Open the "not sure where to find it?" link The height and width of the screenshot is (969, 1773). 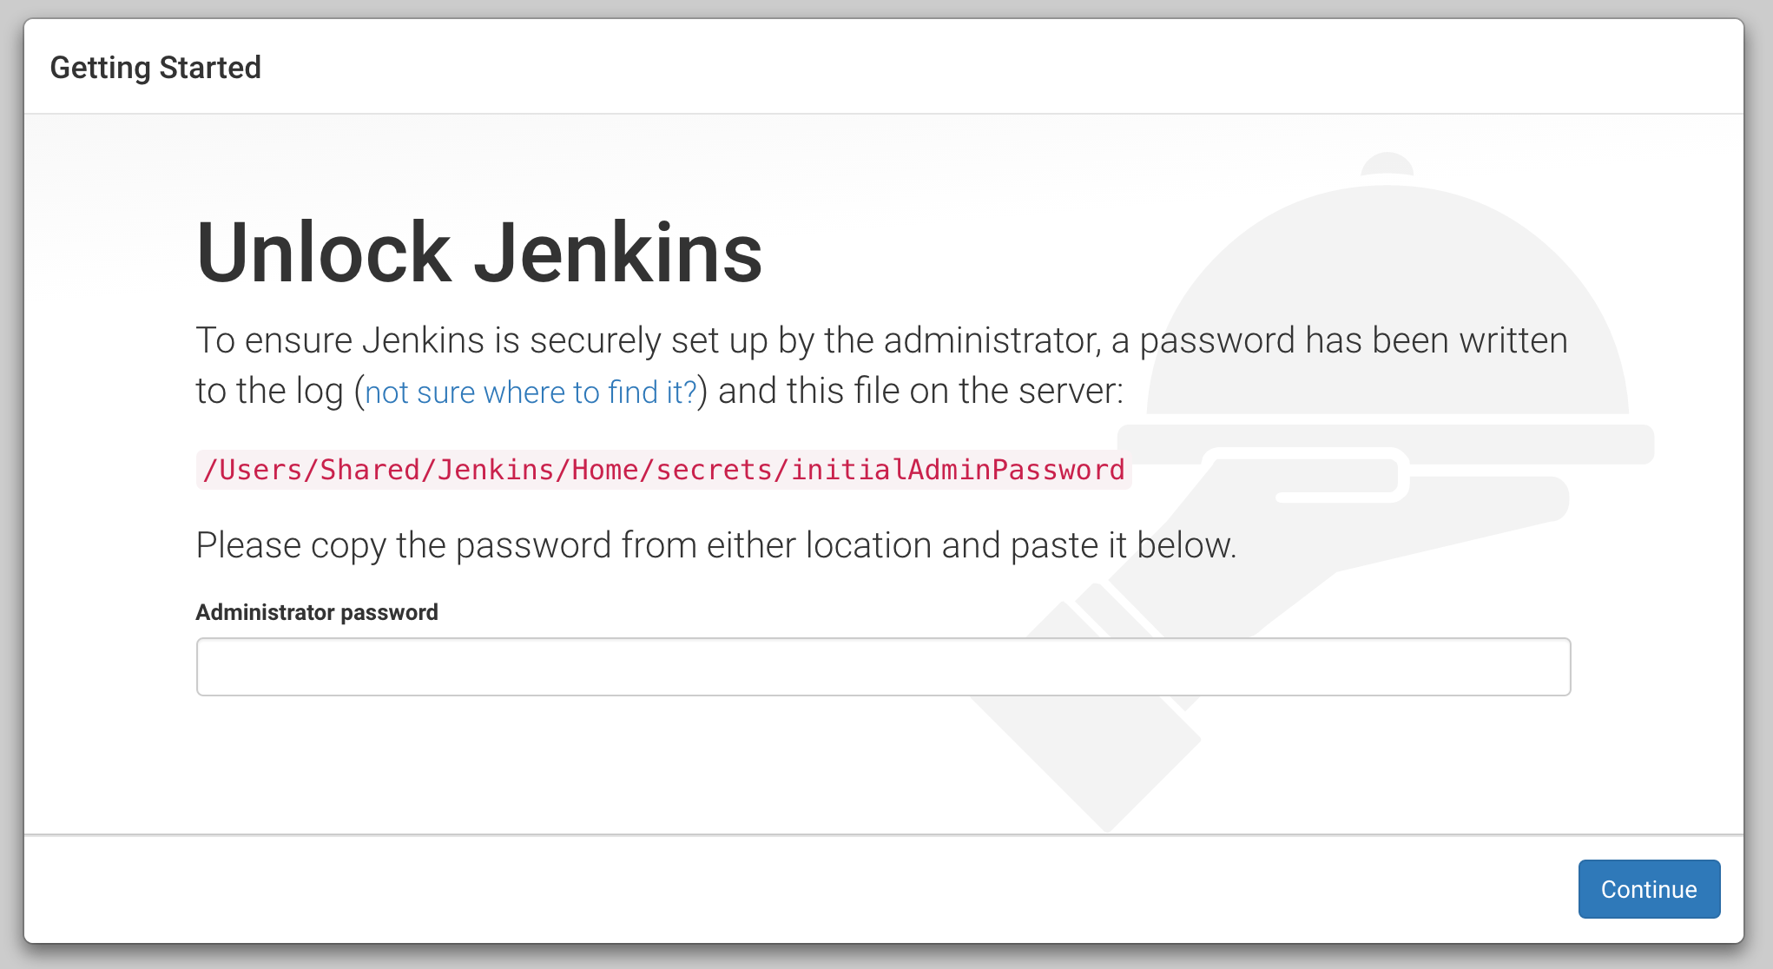[531, 392]
